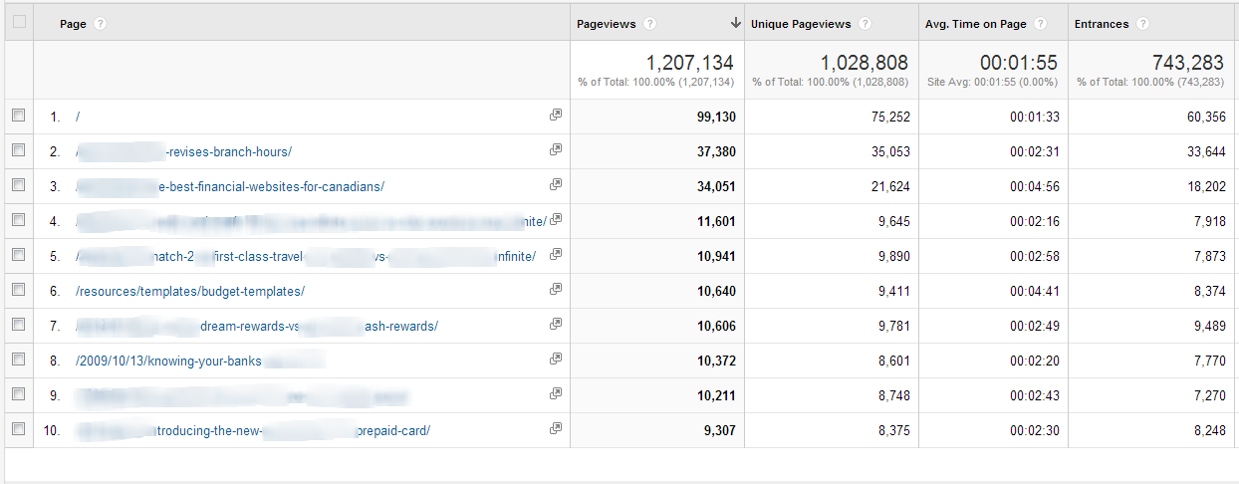The height and width of the screenshot is (484, 1239).
Task: Sort by the Page column header
Action: tap(73, 24)
